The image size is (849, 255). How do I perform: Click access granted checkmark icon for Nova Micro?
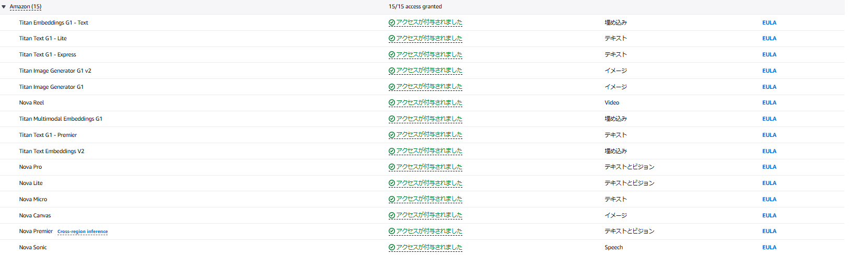[x=392, y=200]
